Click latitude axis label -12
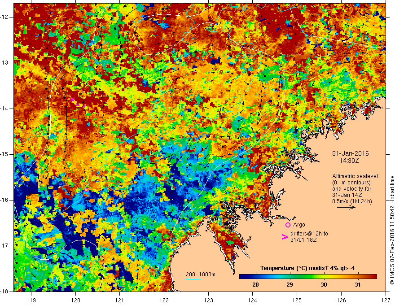395x305 pixels. (4, 17)
